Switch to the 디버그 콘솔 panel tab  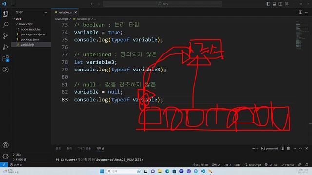tap(84, 148)
